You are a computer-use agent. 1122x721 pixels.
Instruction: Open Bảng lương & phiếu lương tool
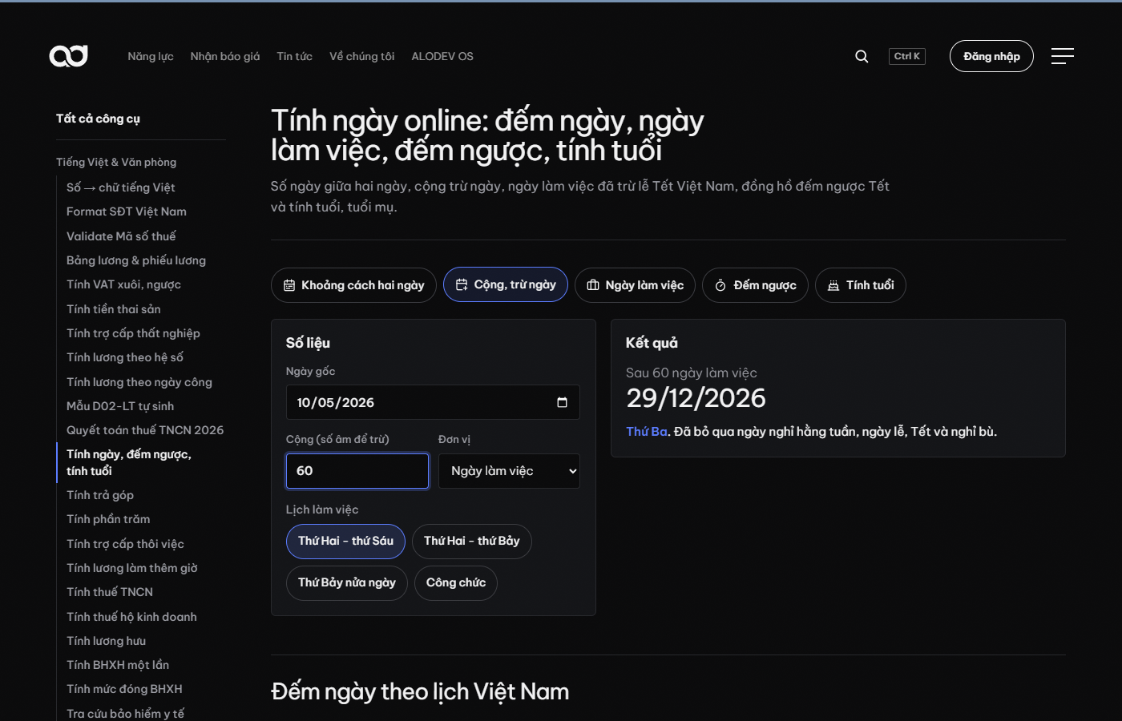[136, 260]
